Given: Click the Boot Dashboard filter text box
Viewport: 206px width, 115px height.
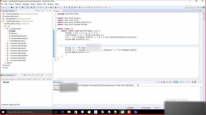Looking at the screenshot, I should pos(26,79).
